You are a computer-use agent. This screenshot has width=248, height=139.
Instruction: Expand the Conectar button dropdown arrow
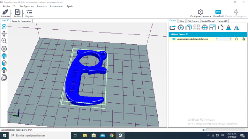pyautogui.click(x=12, y=13)
